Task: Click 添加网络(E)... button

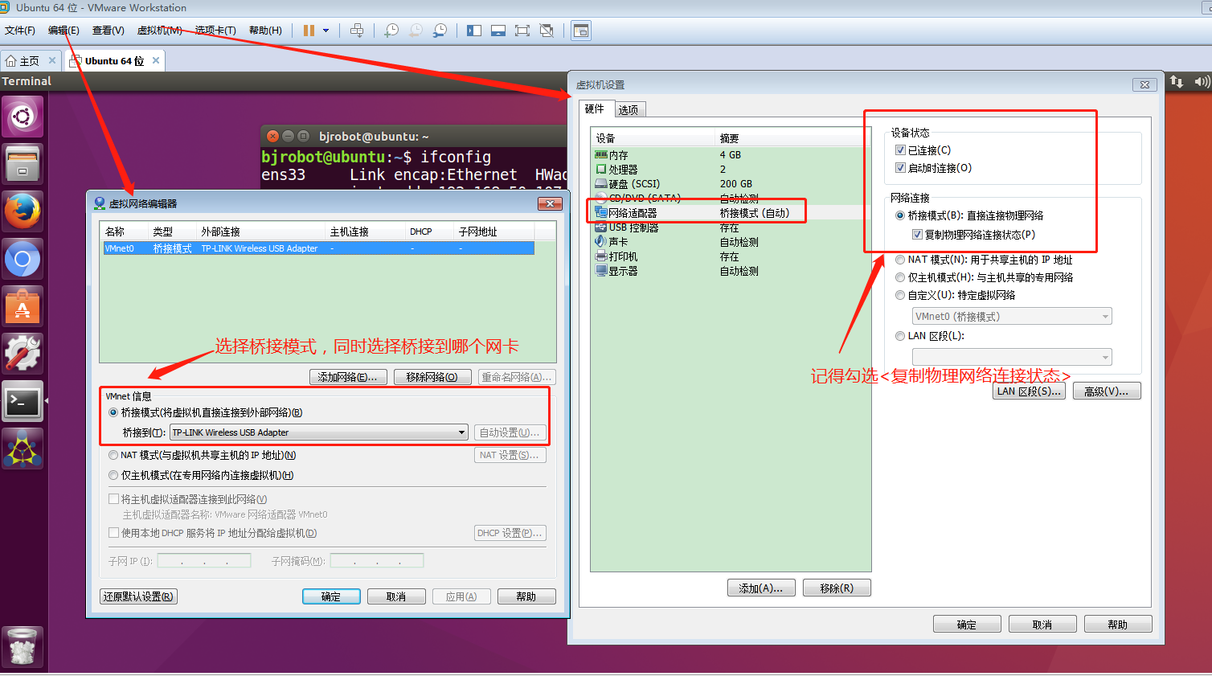Action: point(348,377)
